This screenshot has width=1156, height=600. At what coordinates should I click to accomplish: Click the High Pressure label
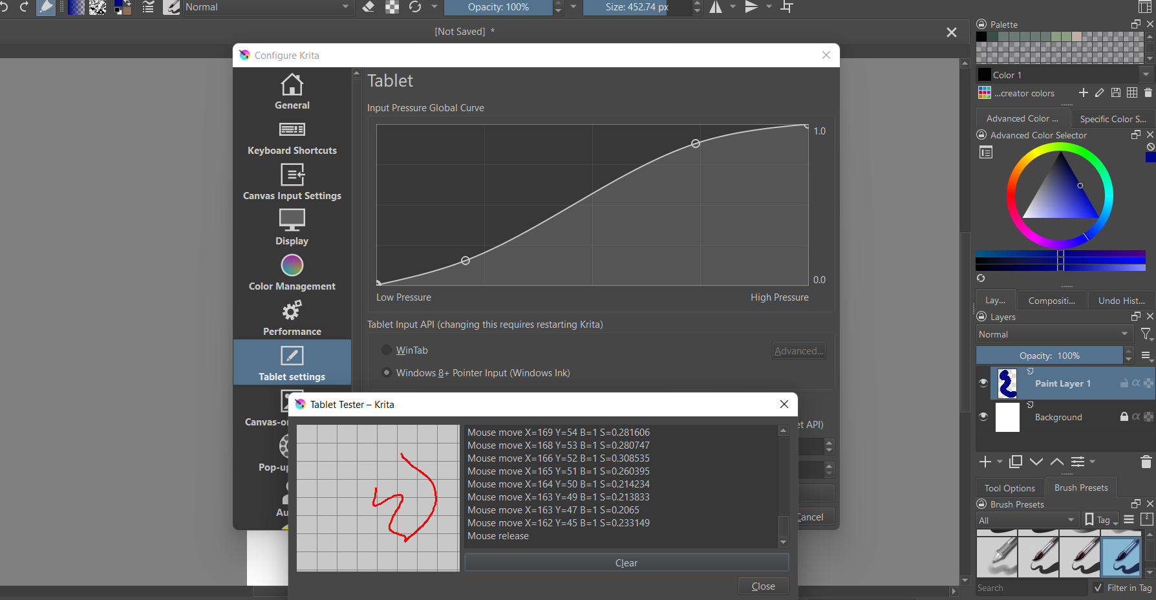779,297
